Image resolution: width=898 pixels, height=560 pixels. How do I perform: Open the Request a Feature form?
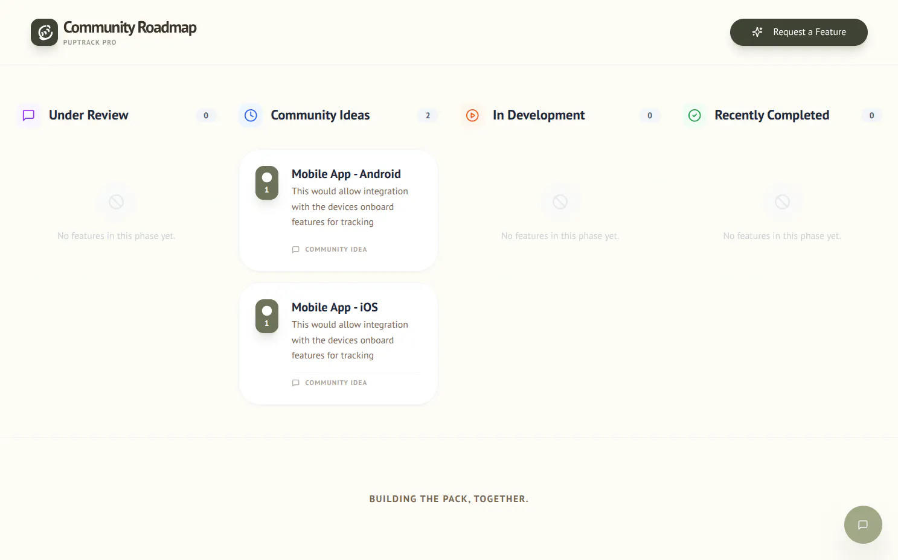pos(798,32)
